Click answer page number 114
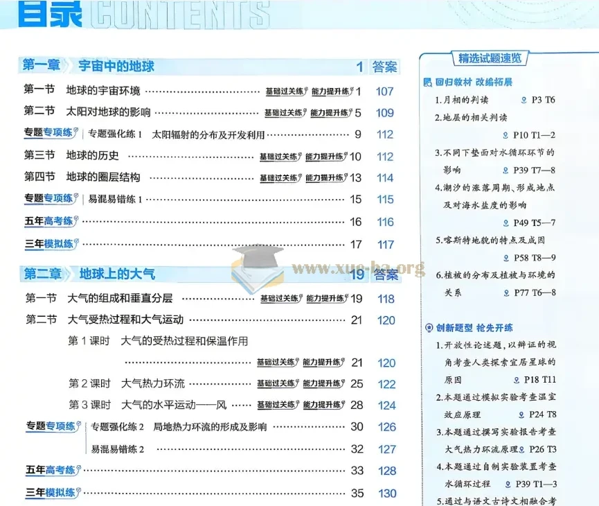Screen dimensions: 599x506 click(x=385, y=178)
